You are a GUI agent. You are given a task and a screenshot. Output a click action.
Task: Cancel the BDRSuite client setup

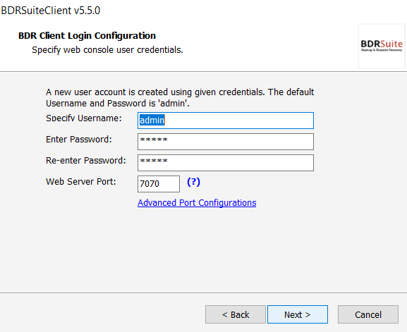[368, 314]
